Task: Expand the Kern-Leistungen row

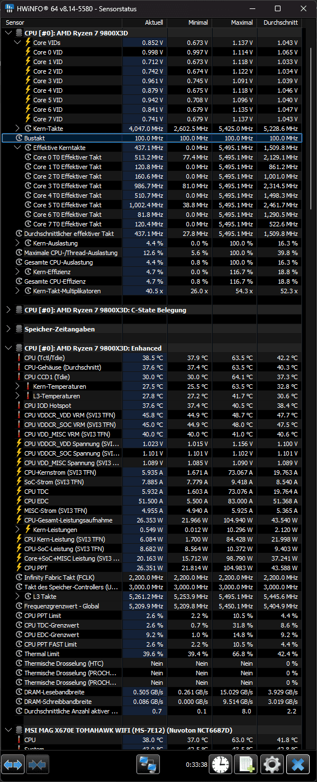Action: point(17,530)
